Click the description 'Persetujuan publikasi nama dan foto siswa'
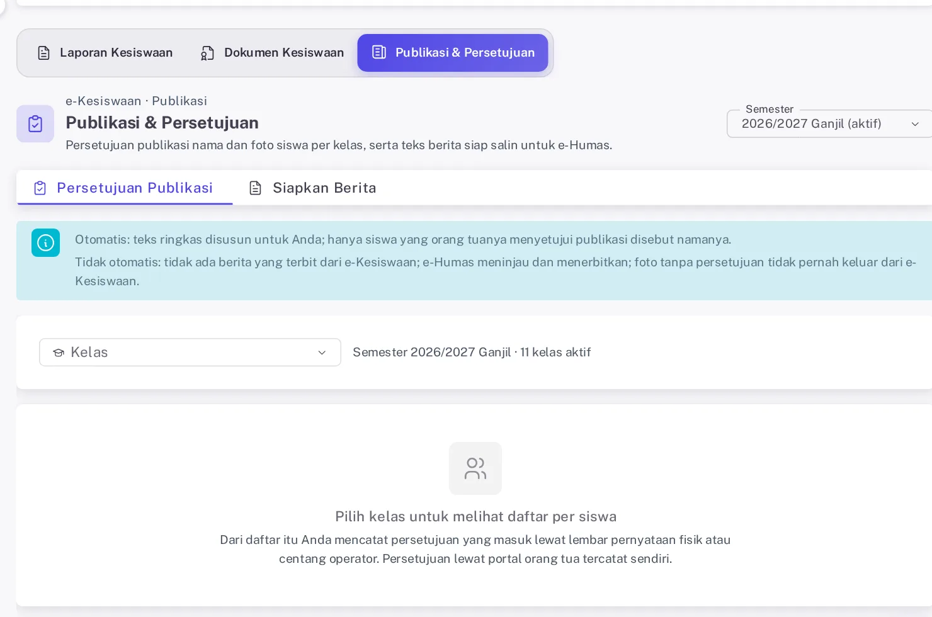 pyautogui.click(x=339, y=145)
